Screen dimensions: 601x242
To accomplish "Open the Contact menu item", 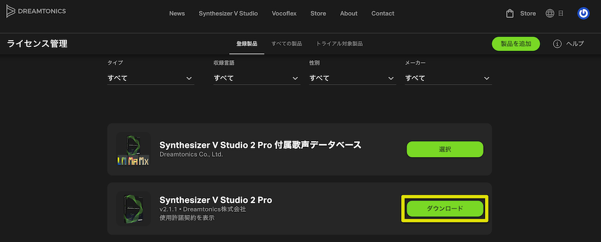I will click(382, 13).
